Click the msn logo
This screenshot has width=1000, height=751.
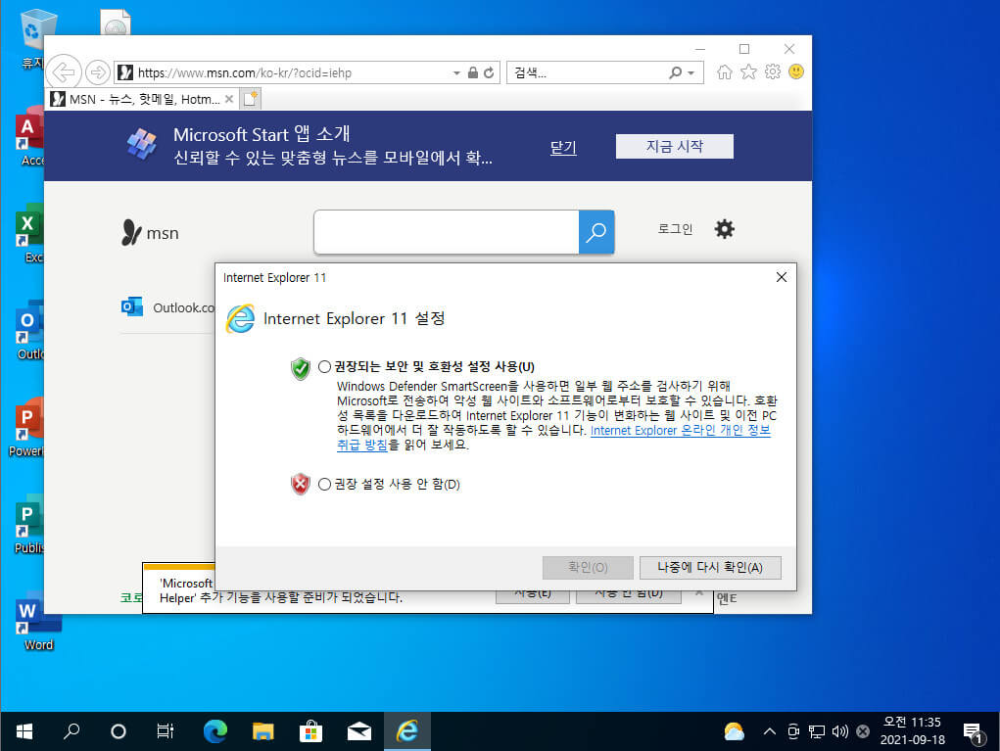pos(151,233)
